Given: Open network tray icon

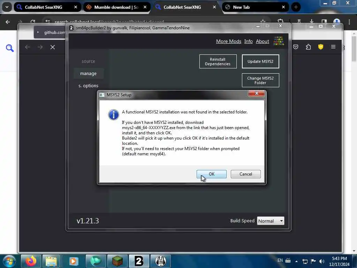Looking at the screenshot, I should pyautogui.click(x=305, y=261).
